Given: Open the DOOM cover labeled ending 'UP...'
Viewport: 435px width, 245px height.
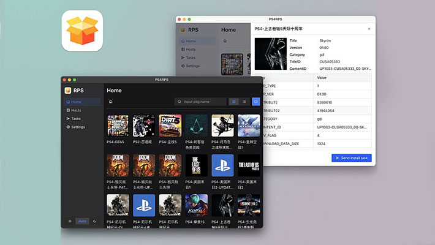Looking at the screenshot, I should click(144, 165).
